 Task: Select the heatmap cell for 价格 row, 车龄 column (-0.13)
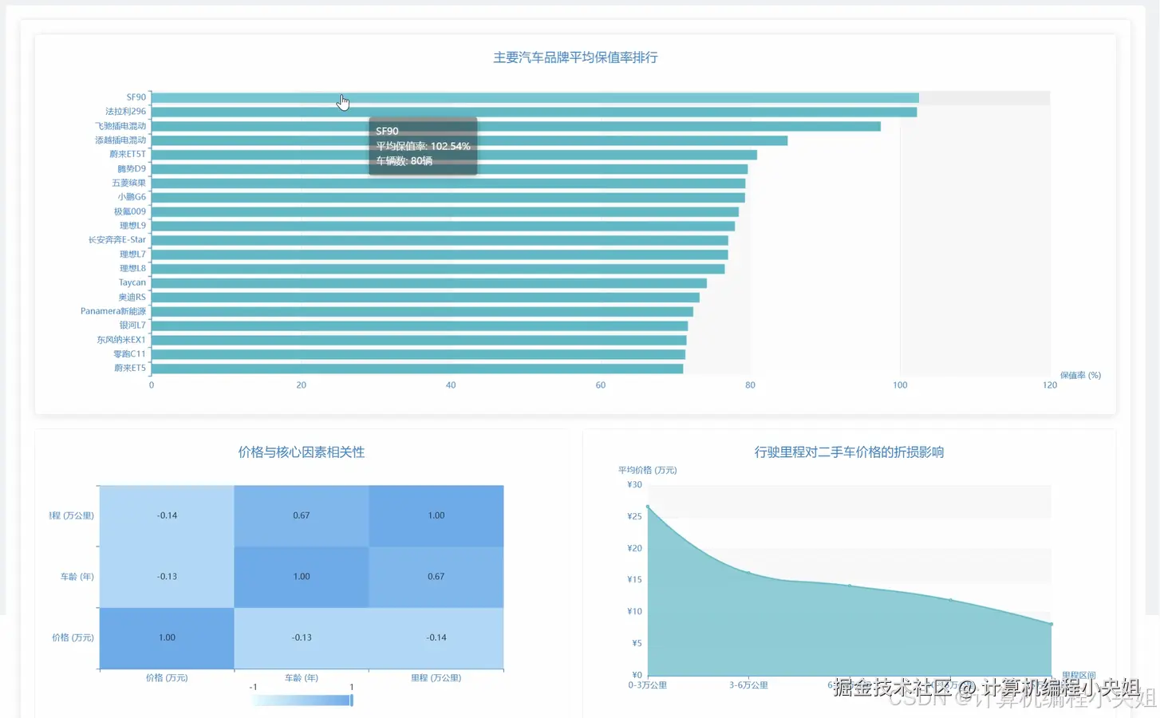tap(302, 638)
